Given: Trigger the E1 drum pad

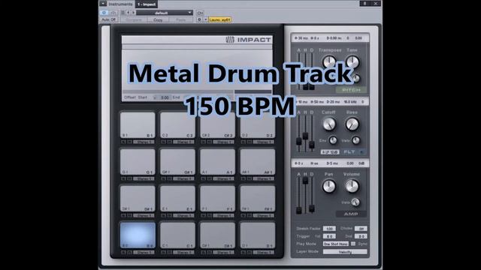Looking at the screenshot, I should (x=177, y=198).
